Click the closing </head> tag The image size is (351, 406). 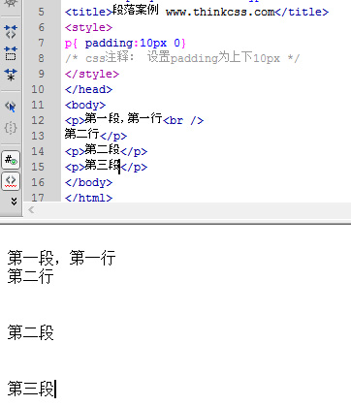(88, 89)
